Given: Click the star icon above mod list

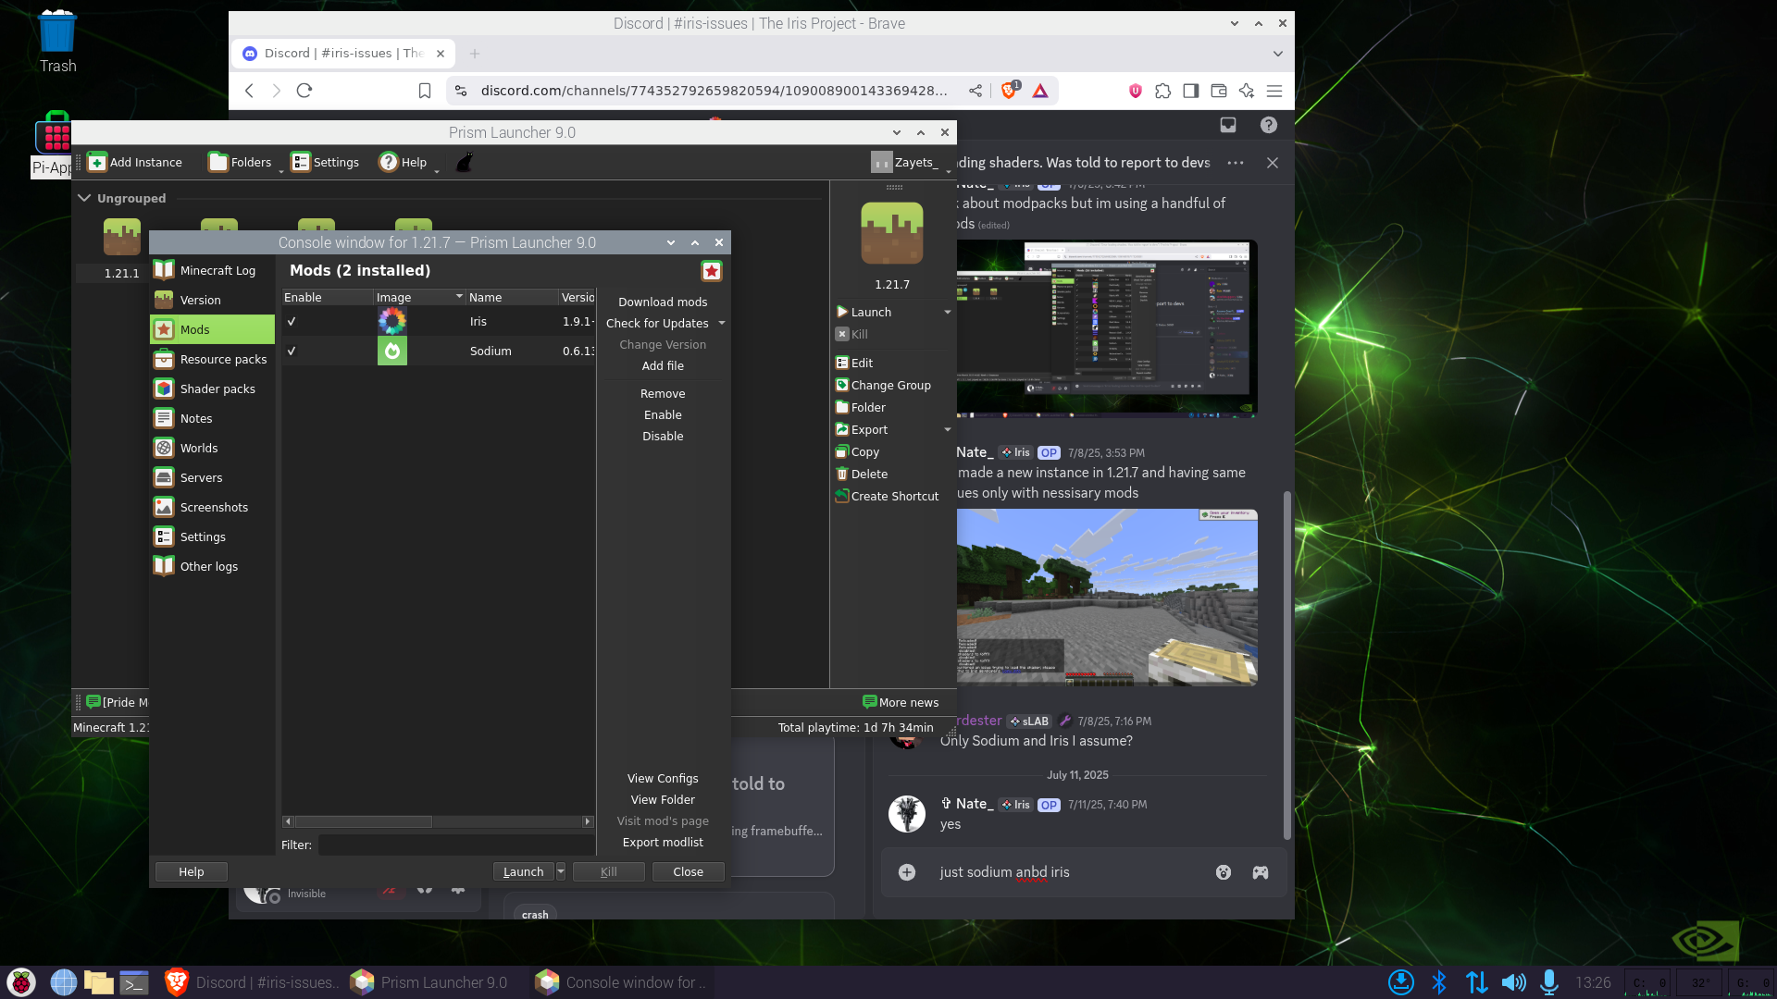Looking at the screenshot, I should click(x=711, y=271).
